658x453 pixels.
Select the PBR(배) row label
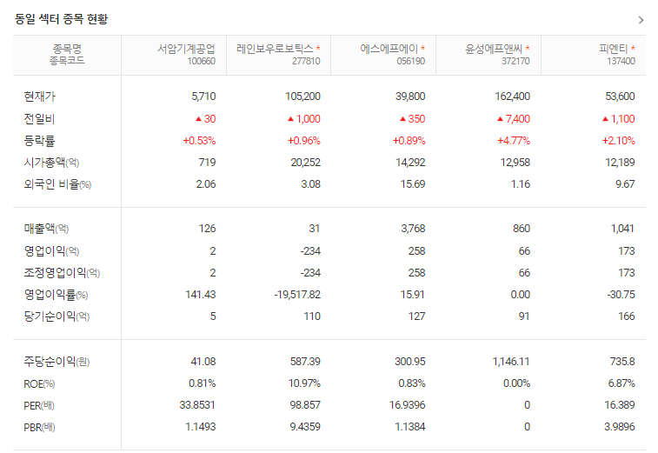[x=39, y=428]
